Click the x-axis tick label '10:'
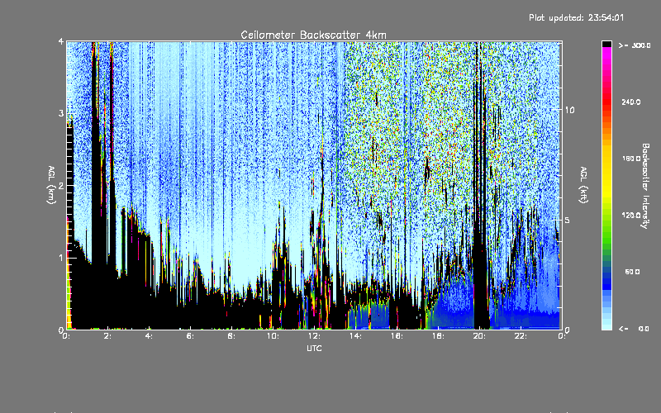This screenshot has width=661, height=413. pos(273,336)
